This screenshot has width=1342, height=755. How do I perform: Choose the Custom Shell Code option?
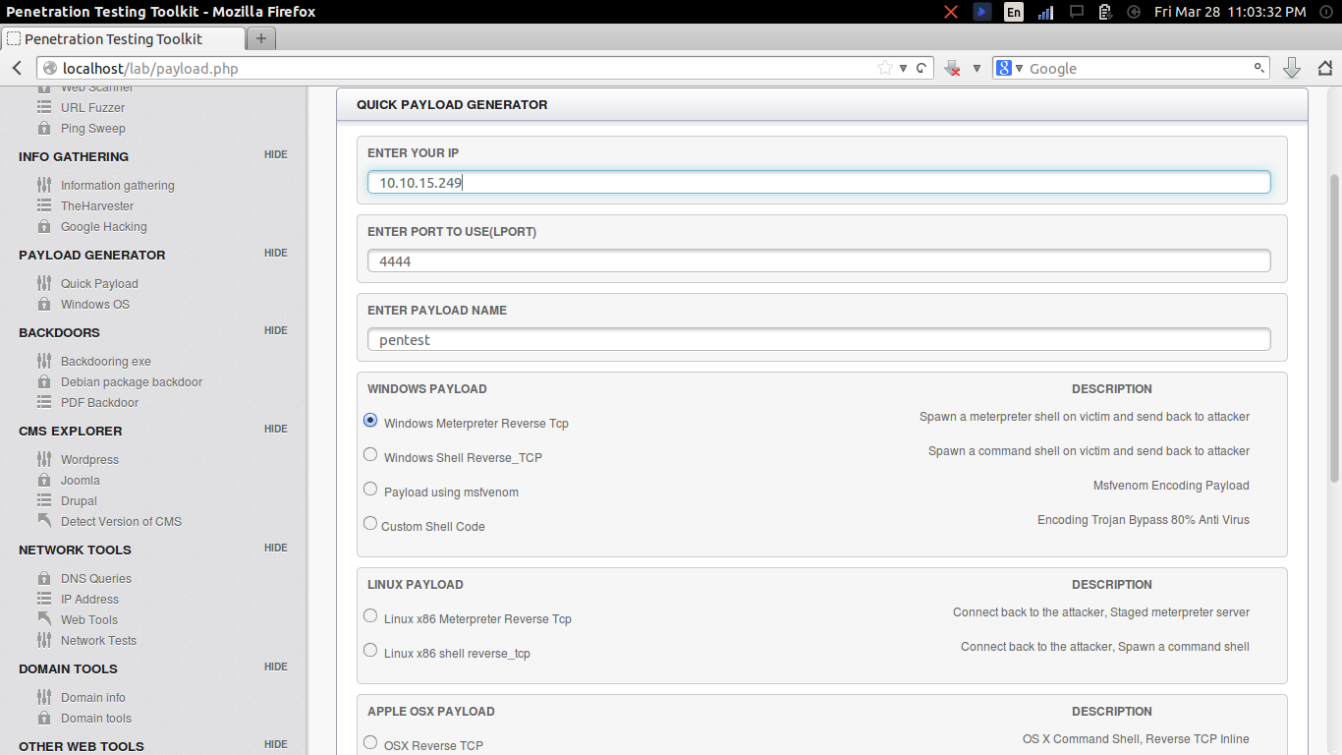coord(370,523)
